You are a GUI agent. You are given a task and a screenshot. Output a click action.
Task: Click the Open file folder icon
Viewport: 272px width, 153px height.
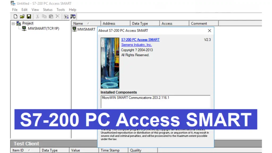point(22,16)
